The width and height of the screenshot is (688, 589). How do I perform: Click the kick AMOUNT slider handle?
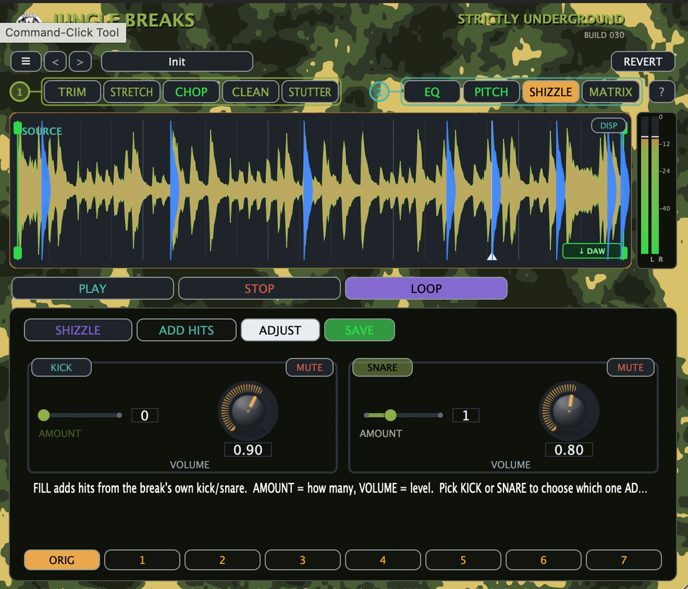(x=44, y=415)
